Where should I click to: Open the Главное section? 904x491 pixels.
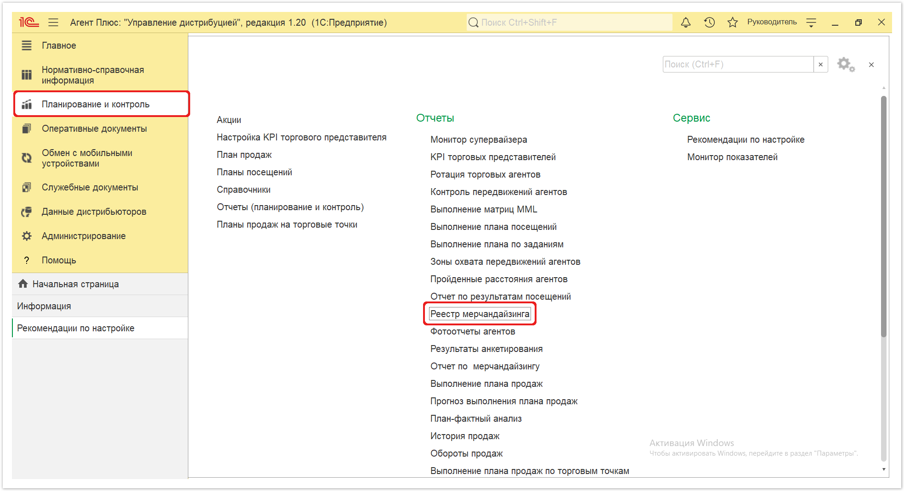click(x=59, y=45)
